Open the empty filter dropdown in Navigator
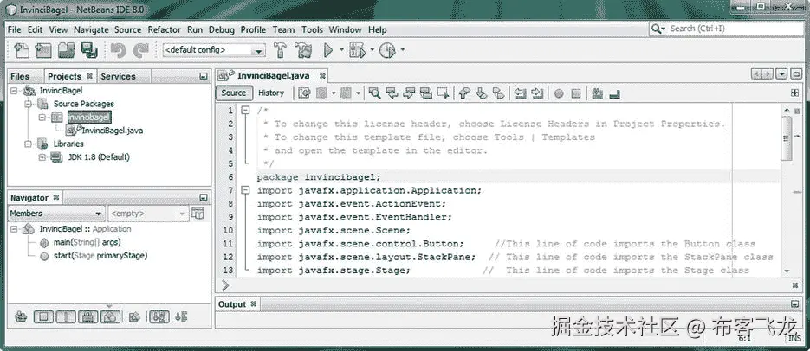Screen dimensions: 810x351 [149, 214]
